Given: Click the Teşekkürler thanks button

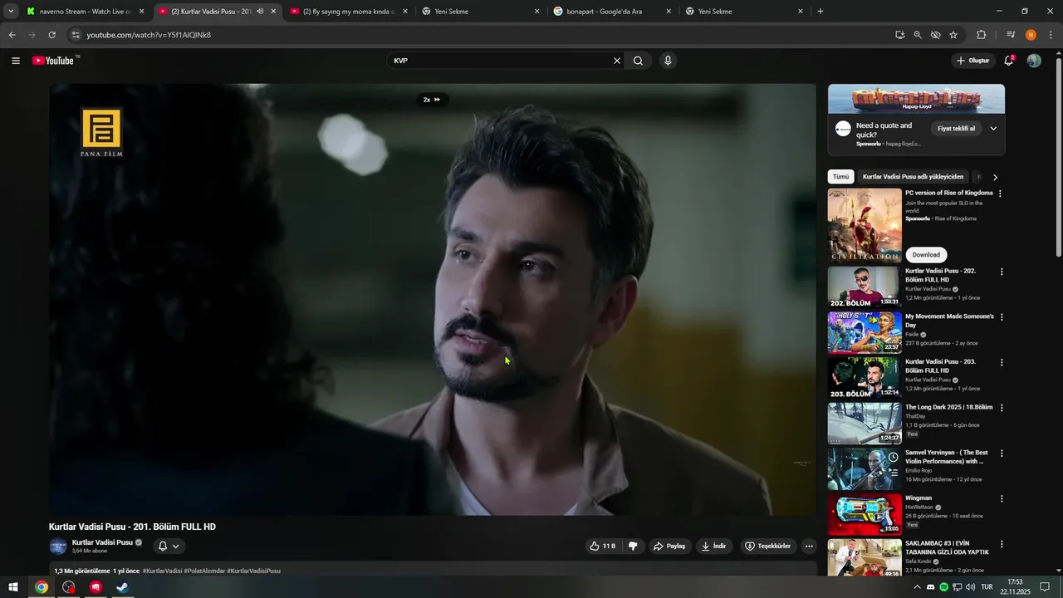Looking at the screenshot, I should [768, 546].
